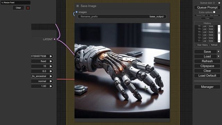The height and width of the screenshot is (125, 222).
Task: Click the View Queue button
Action: [214, 15]
